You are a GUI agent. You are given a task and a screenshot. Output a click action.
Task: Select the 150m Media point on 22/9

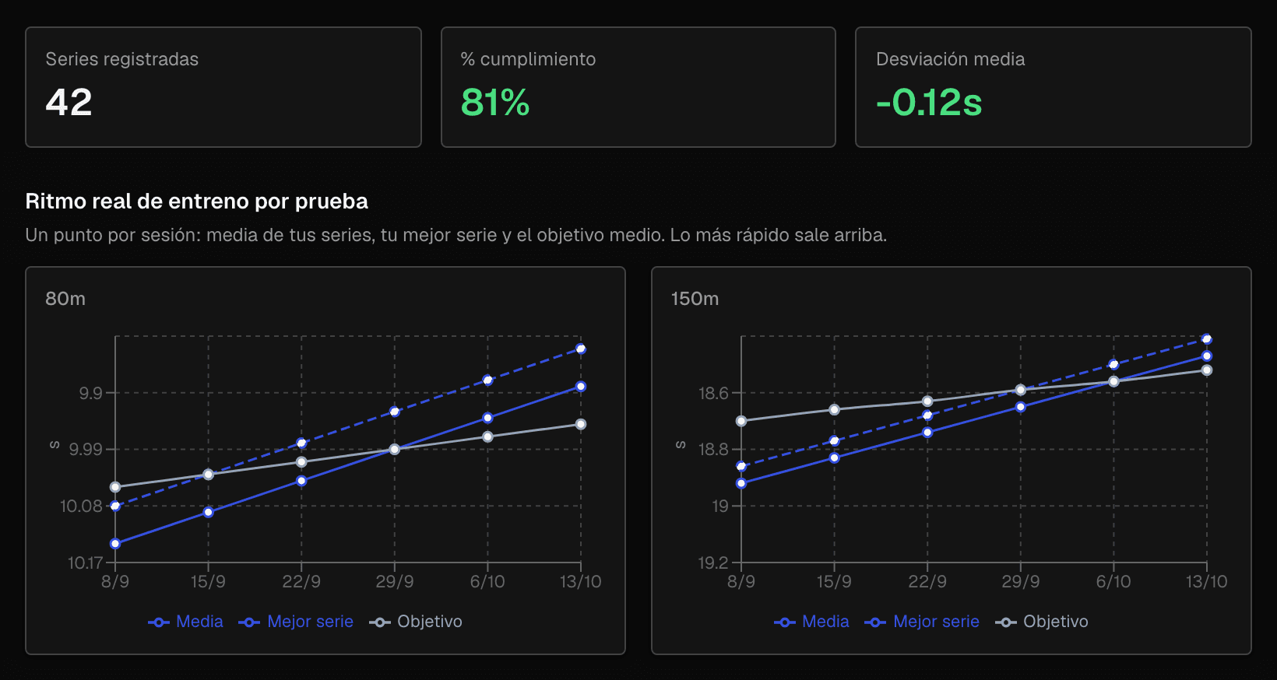click(927, 433)
